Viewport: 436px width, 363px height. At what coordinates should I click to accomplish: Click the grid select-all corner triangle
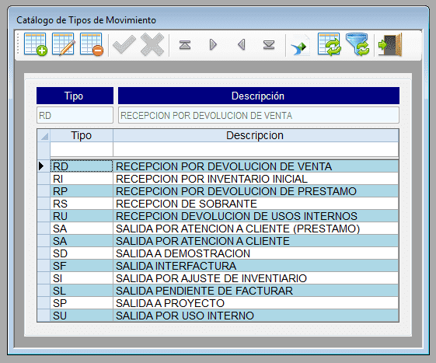click(44, 135)
